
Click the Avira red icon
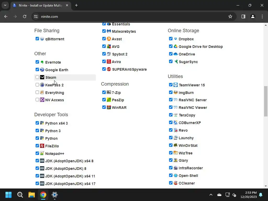(x=109, y=62)
